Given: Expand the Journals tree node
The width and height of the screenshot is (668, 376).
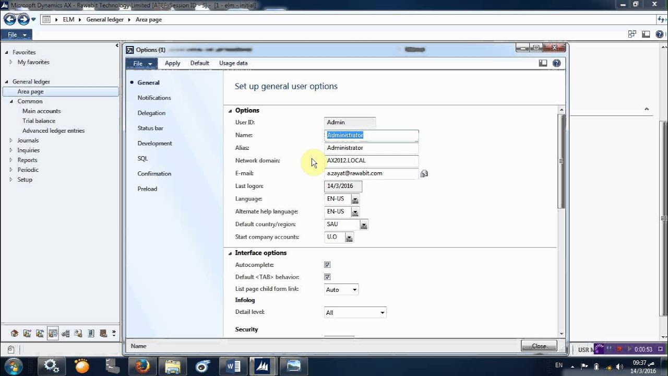Looking at the screenshot, I should pyautogui.click(x=11, y=140).
